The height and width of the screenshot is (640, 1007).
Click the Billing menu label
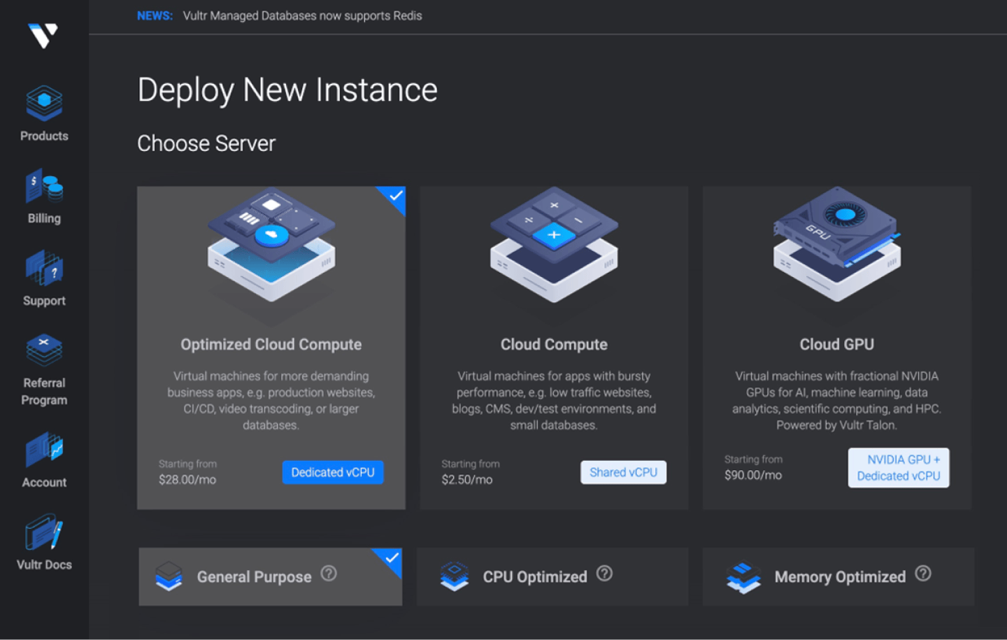pos(44,218)
